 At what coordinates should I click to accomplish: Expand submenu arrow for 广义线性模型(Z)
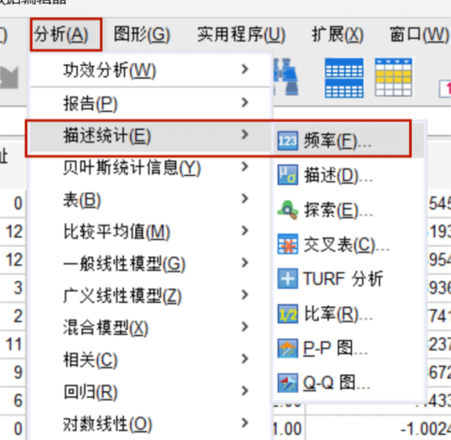tap(245, 295)
